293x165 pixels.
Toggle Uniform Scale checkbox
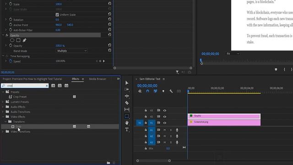click(57, 15)
